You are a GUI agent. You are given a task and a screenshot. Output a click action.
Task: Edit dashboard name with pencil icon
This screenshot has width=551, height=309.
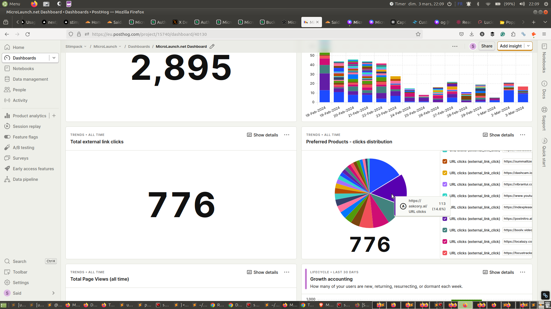tap(212, 46)
